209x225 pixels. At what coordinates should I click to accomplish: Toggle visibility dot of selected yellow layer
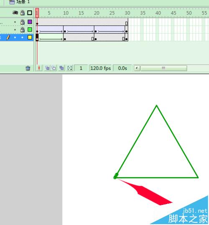(x=15, y=37)
